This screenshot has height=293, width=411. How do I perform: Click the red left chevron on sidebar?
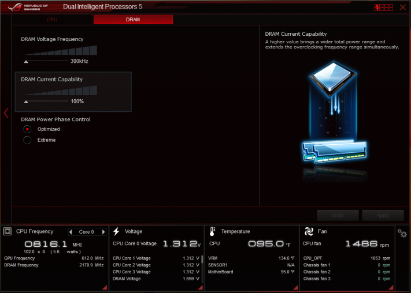(x=6, y=113)
